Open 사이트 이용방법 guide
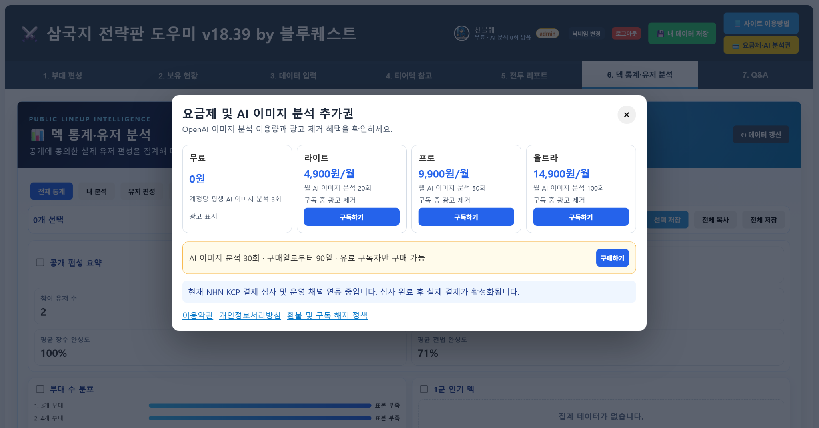Viewport: 819px width, 428px height. coord(761,23)
